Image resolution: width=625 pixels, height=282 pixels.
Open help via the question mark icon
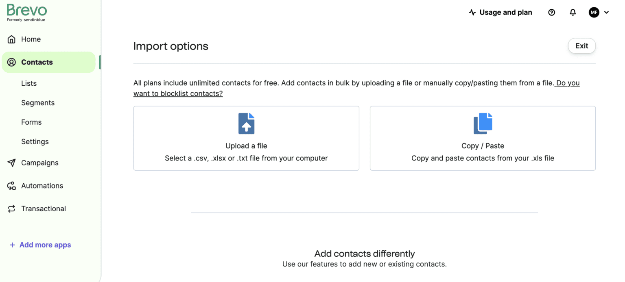[551, 12]
